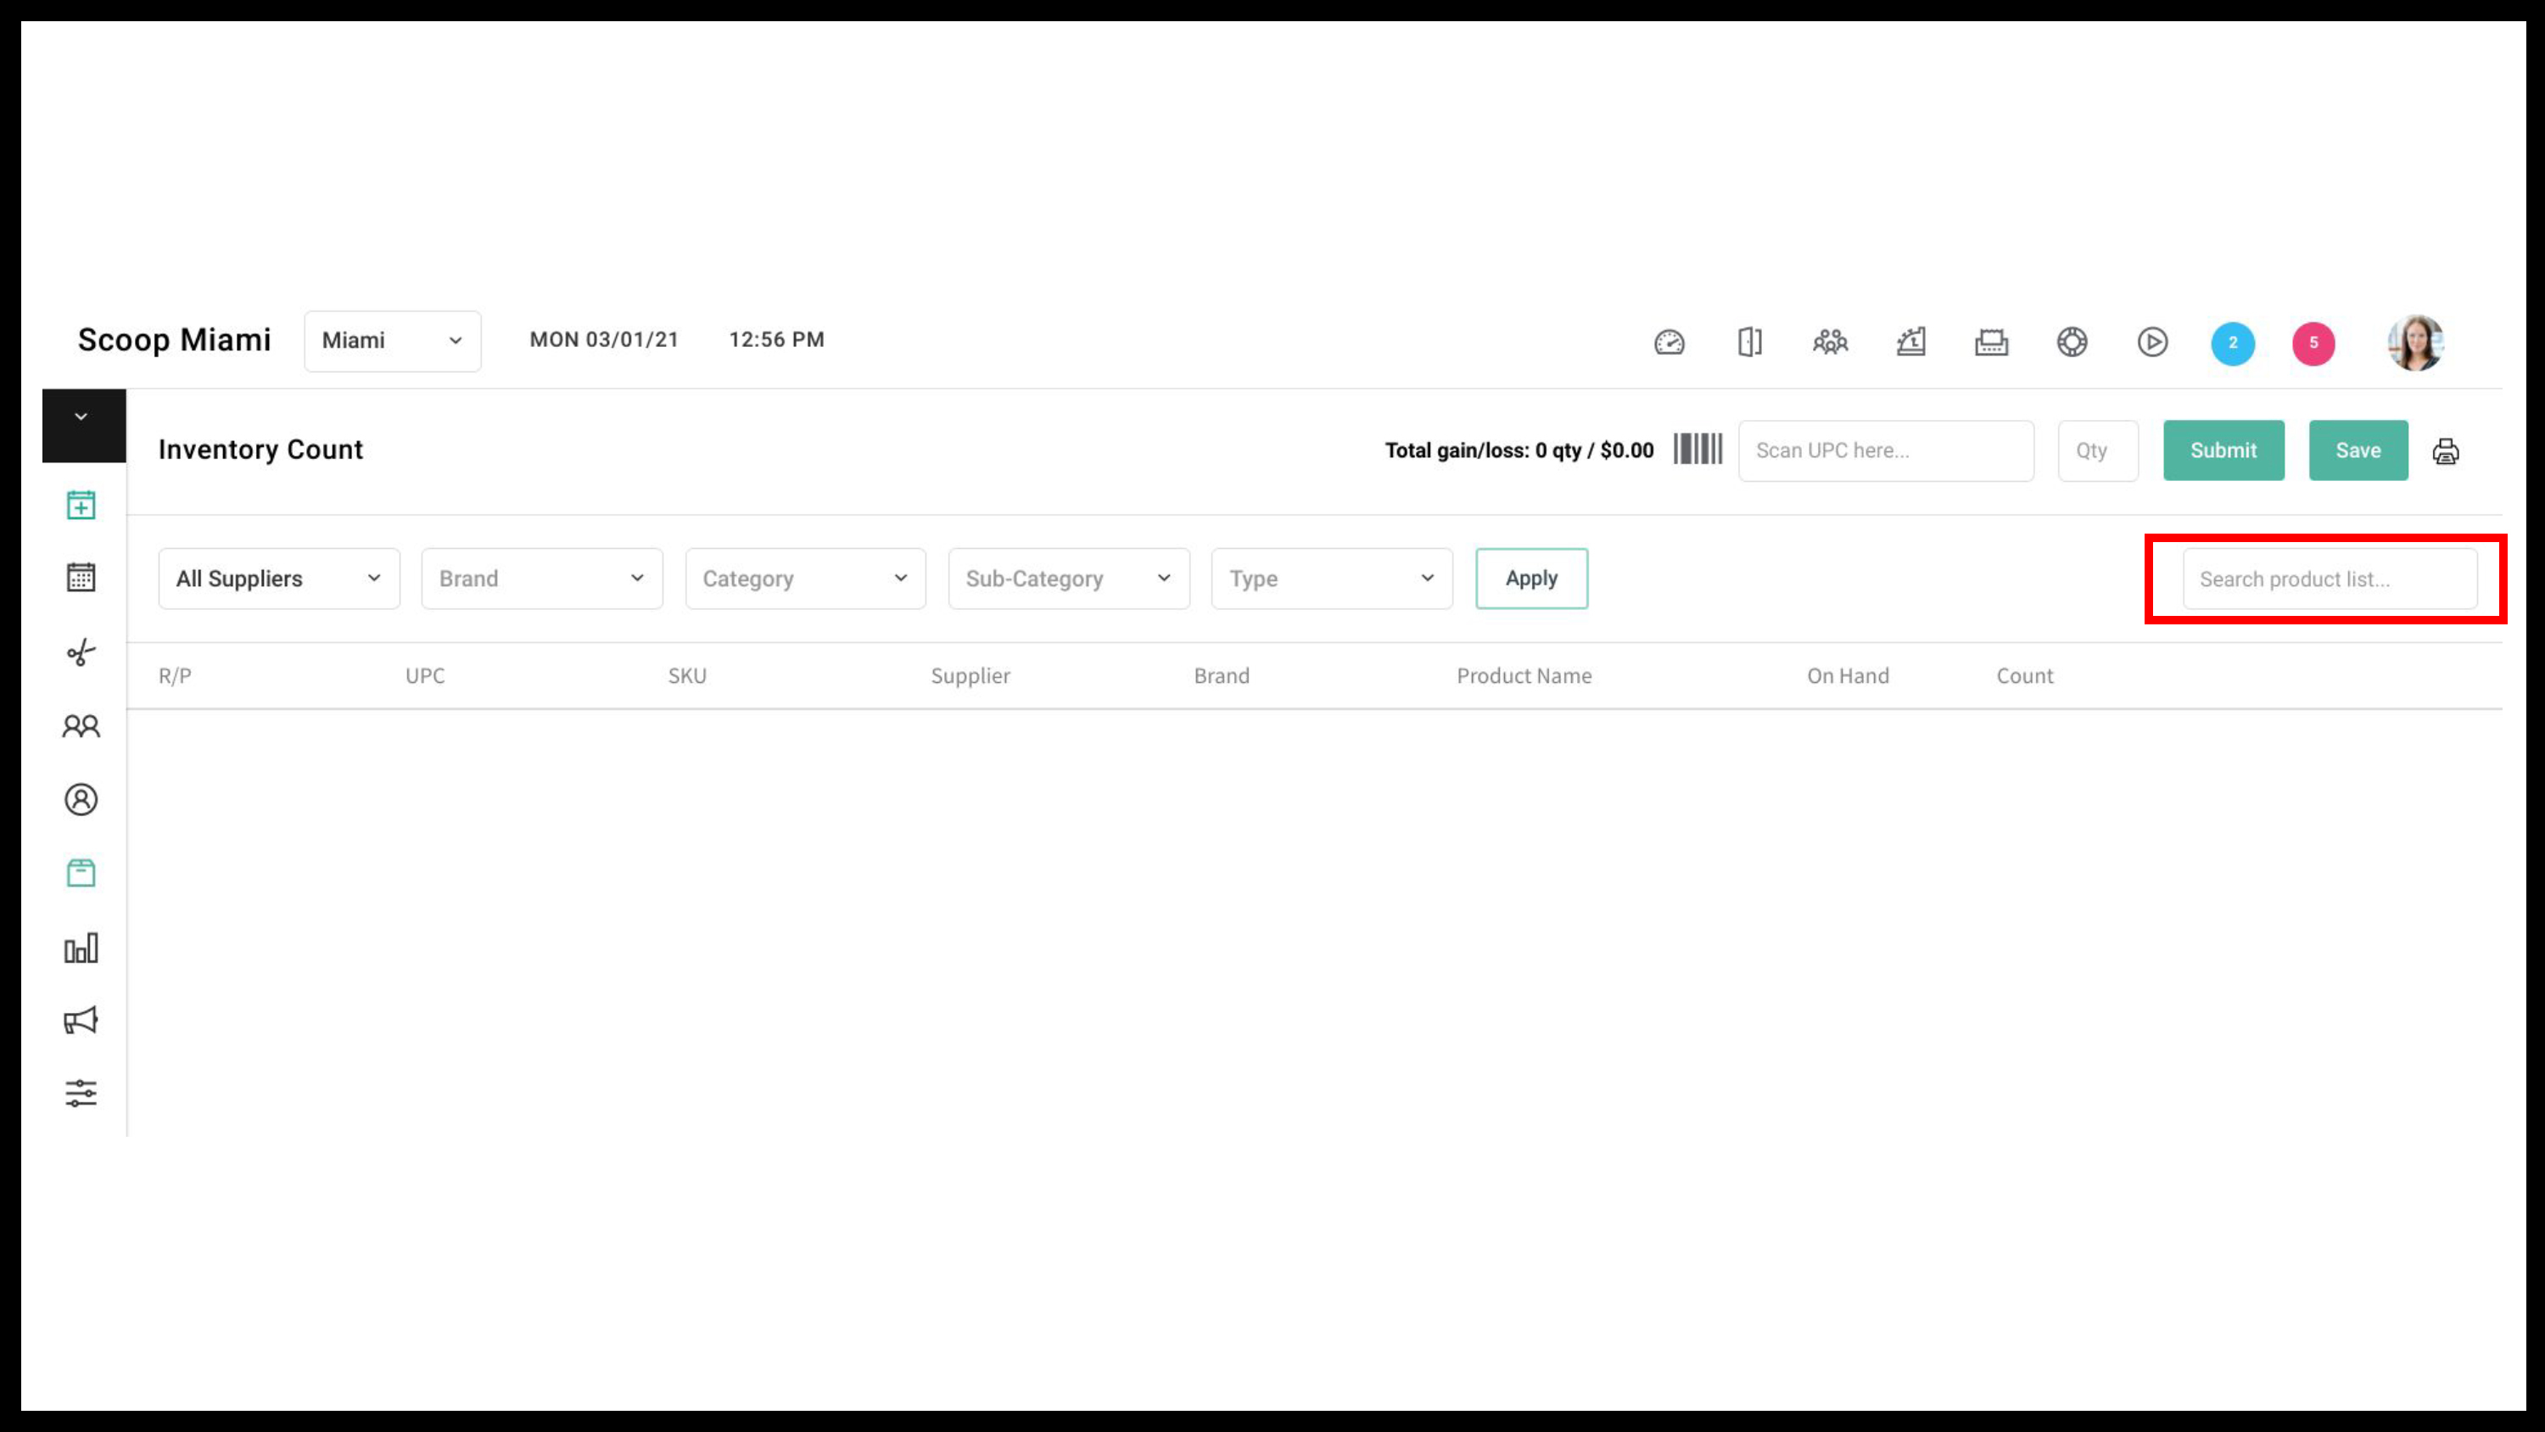Open the cash register icon in header
This screenshot has height=1432, width=2545.
[1910, 342]
